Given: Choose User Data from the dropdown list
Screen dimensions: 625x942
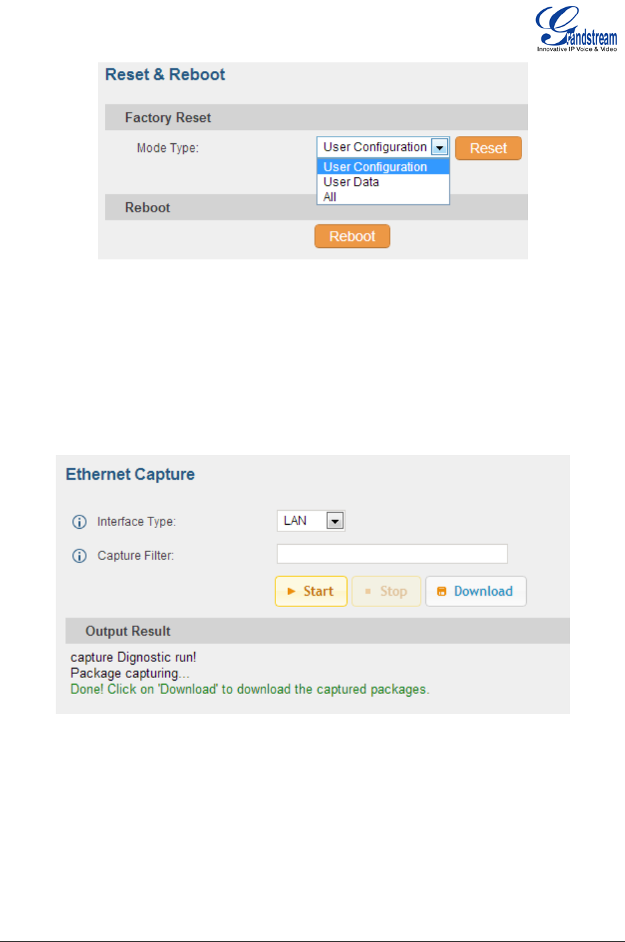Looking at the screenshot, I should click(x=352, y=182).
